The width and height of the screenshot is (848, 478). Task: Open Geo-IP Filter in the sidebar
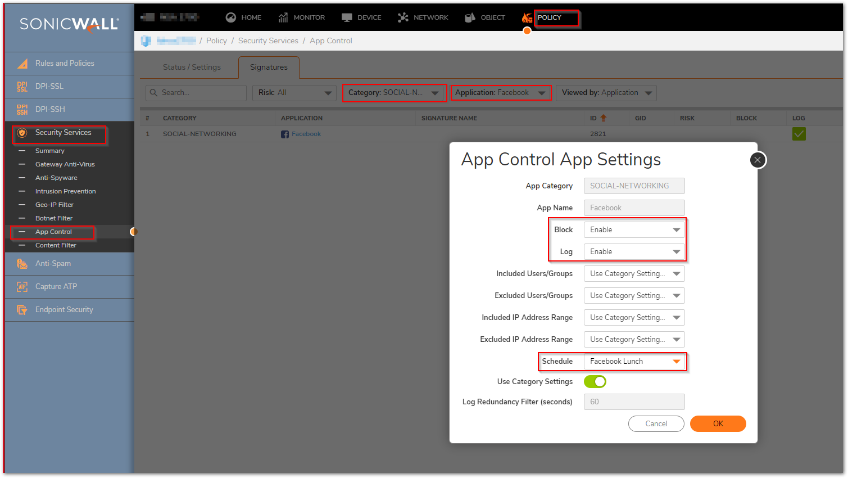tap(55, 205)
